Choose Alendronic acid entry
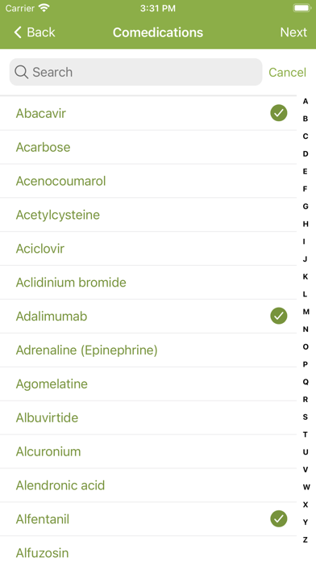This screenshot has height=562, width=316. point(148,485)
